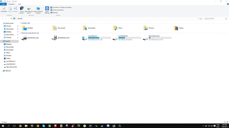Image resolution: width=229 pixels, height=128 pixels.
Task: Click the Local Disk (C:) usage bar
Action: click(99, 38)
